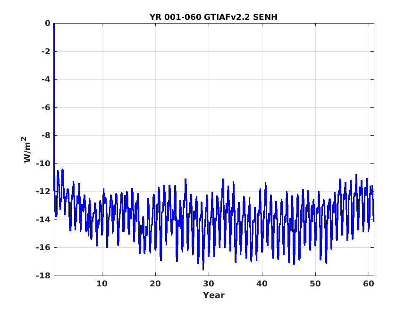
Task: Click the 'Year' x-axis label
Action: (214, 295)
